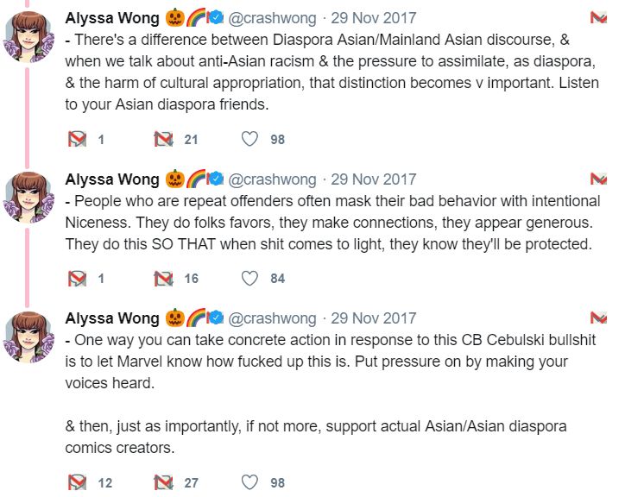Open more options on second tweet

click(x=597, y=179)
